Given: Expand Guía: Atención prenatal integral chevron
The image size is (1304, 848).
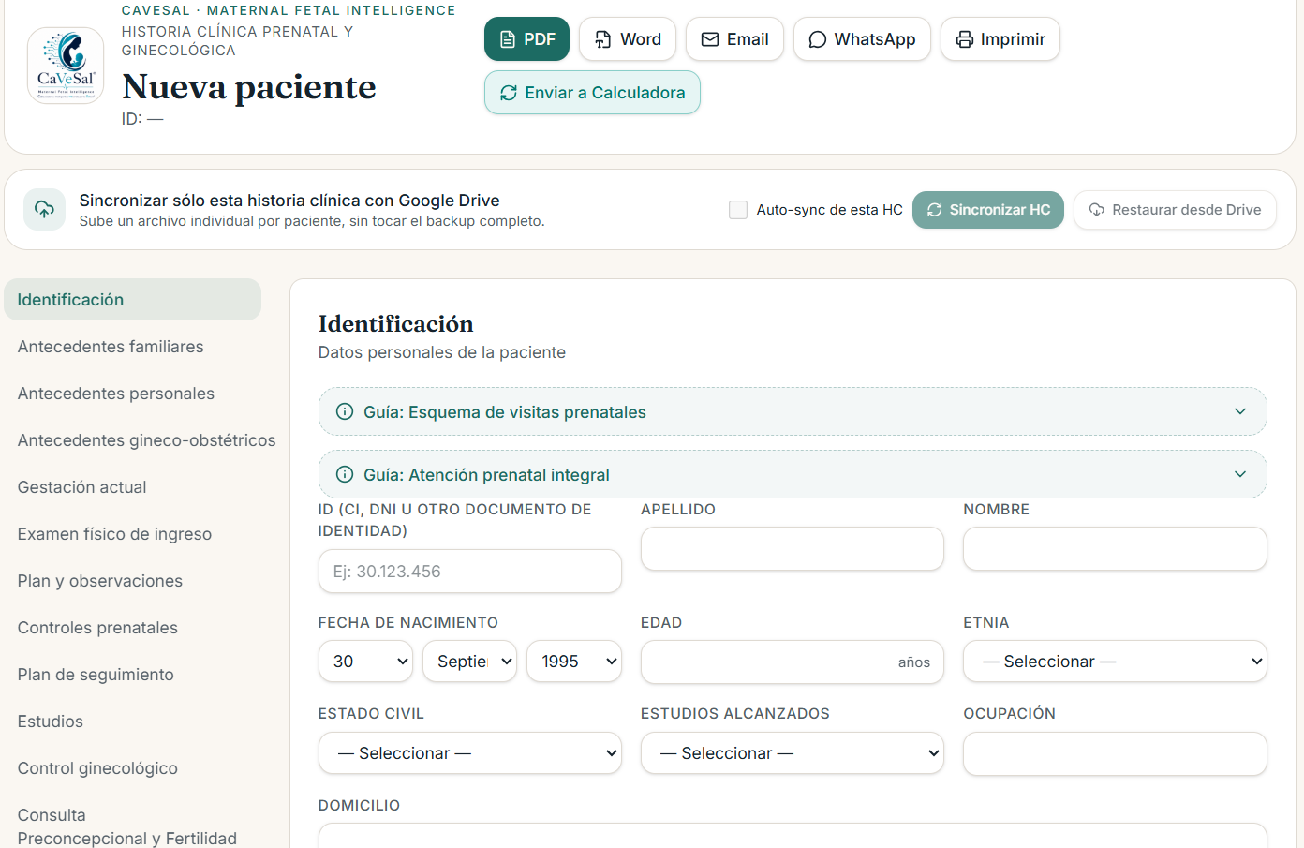Looking at the screenshot, I should click(x=1240, y=474).
